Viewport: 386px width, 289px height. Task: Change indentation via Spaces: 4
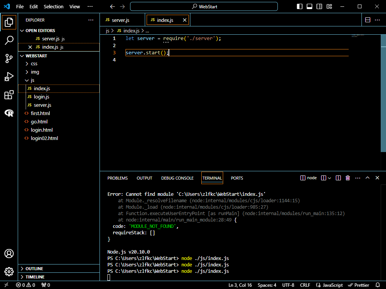(267, 285)
